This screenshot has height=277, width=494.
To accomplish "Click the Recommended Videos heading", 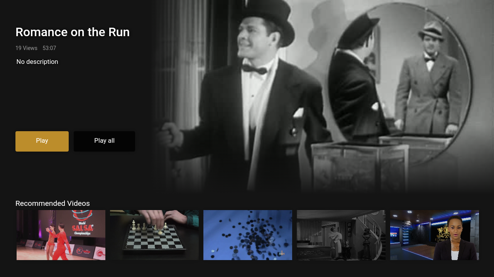I will (x=52, y=204).
